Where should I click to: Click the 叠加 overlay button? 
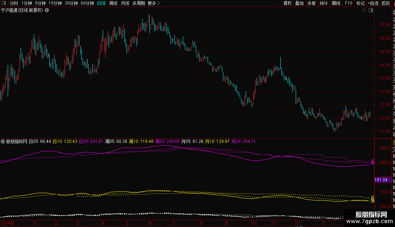(x=299, y=3)
